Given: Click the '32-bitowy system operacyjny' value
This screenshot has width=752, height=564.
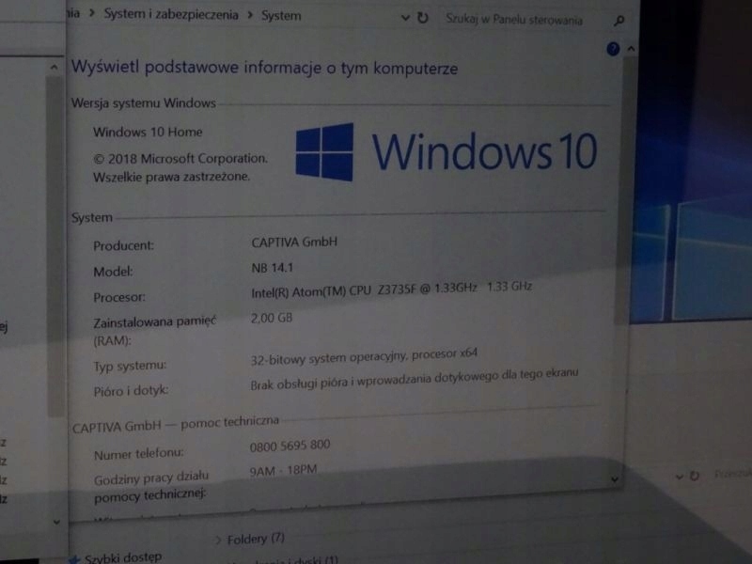Looking at the screenshot, I should pos(364,356).
